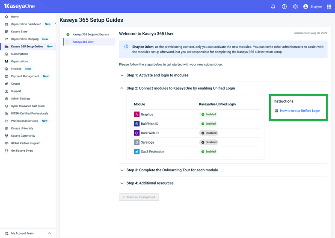Screen dimensions: 335x238
Task: Open Organization Dashboard in sidebar
Action: [26, 24]
